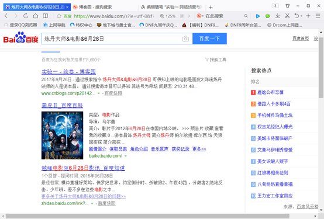Viewport: 324px width, 219px height.
Task: Expand arrow beside baike.baidu.com URL
Action: pyautogui.click(x=125, y=156)
